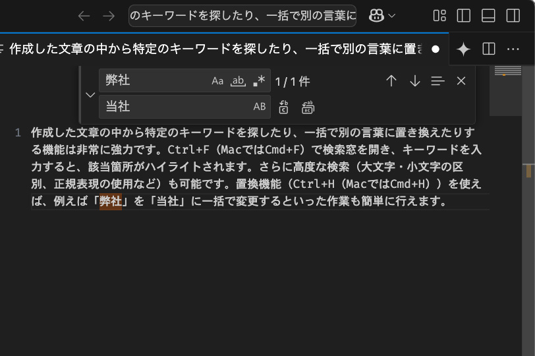Go to the next match
The image size is (535, 356).
(x=415, y=81)
